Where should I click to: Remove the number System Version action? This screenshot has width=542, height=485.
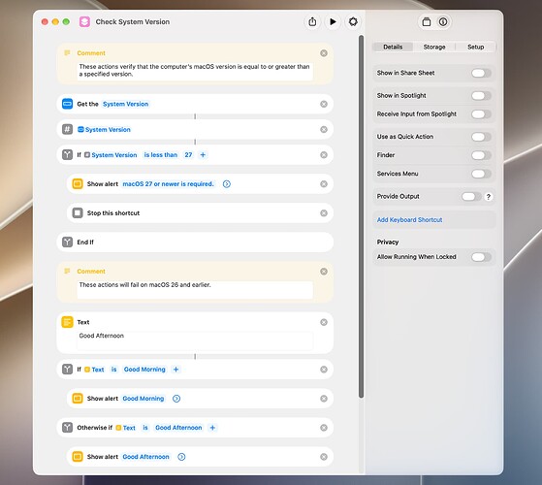click(x=324, y=129)
